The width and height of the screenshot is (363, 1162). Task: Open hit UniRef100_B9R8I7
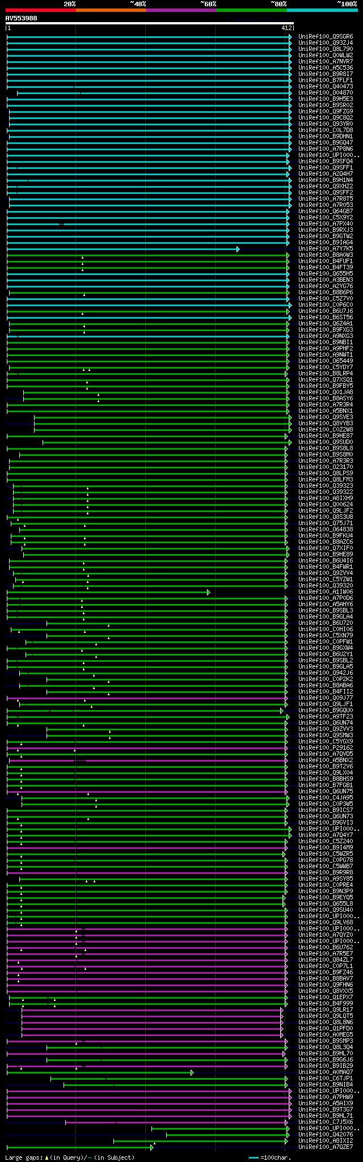(326, 74)
